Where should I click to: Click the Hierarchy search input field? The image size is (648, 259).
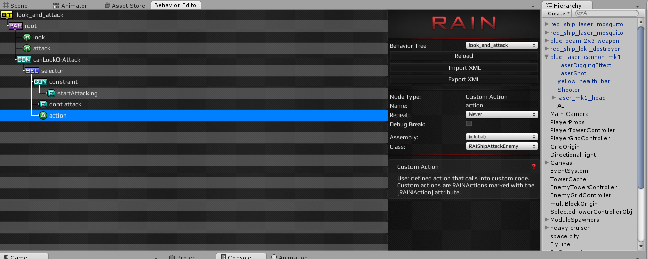606,13
